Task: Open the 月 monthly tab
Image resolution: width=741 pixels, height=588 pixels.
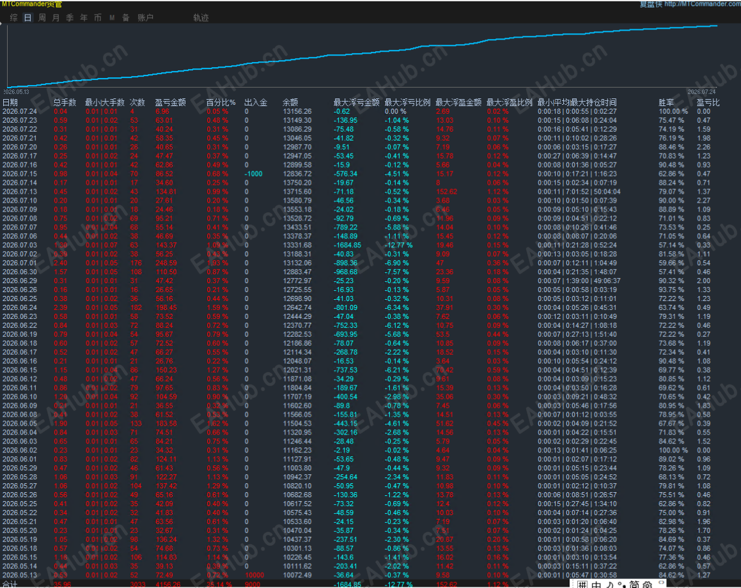Action: [x=56, y=18]
